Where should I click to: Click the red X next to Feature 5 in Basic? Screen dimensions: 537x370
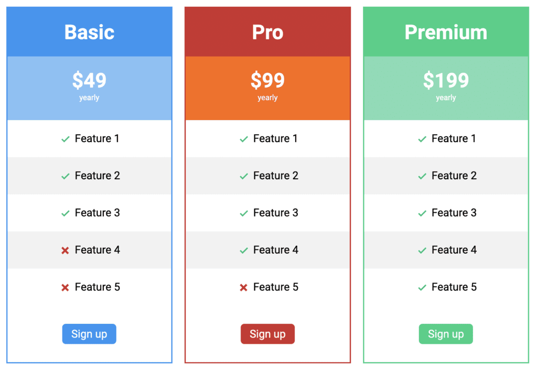coord(65,287)
